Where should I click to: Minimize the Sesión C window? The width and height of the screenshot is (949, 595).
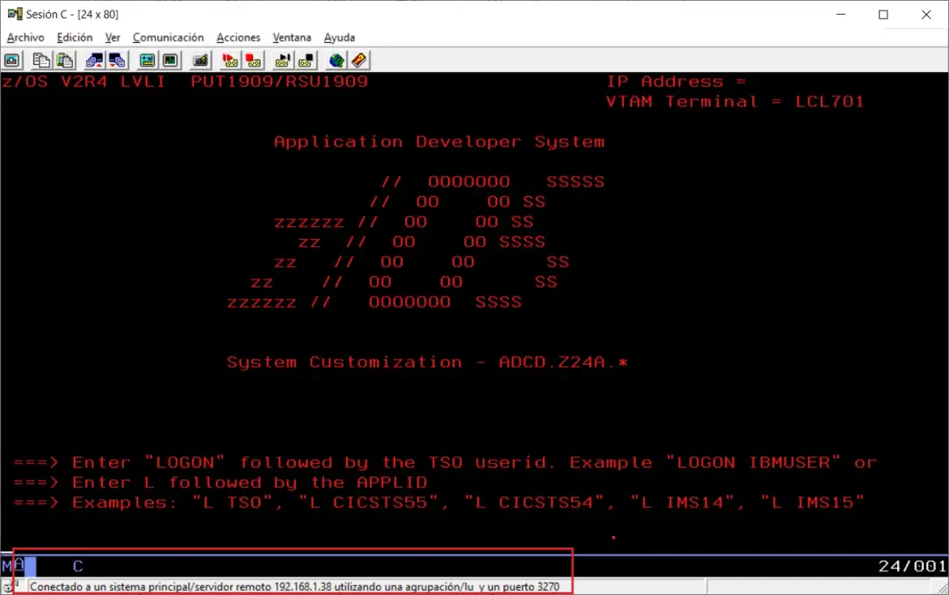[x=841, y=14]
